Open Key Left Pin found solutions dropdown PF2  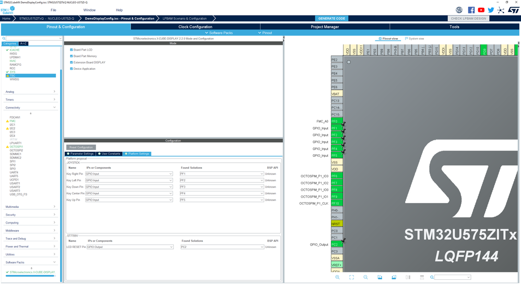click(222, 180)
